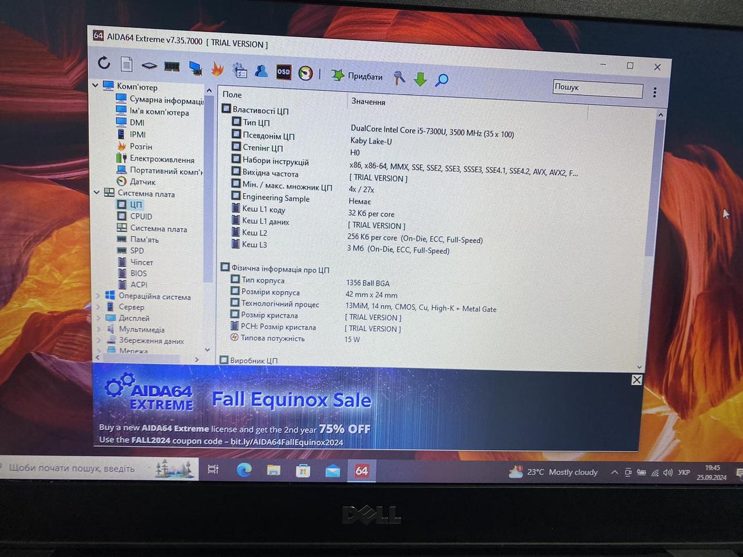
Task: Click the Властивості ЦП group header
Action: pos(255,110)
